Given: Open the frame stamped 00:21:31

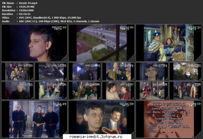Looking at the screenshot, I should coord(169,43).
